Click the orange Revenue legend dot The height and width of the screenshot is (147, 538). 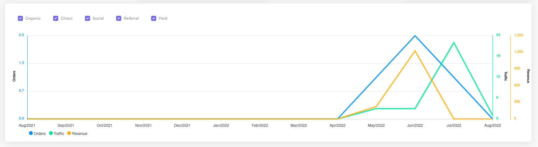click(69, 133)
